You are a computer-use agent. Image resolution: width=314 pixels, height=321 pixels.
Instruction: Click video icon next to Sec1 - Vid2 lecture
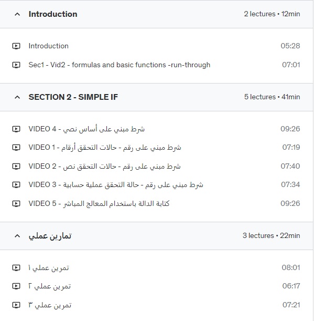[16, 65]
